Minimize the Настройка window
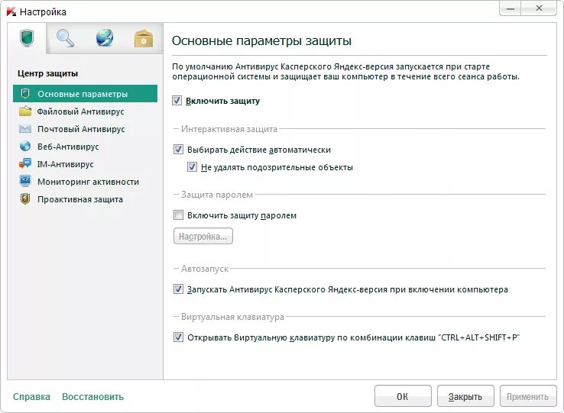Viewport: 564px width, 413px height. (510, 8)
